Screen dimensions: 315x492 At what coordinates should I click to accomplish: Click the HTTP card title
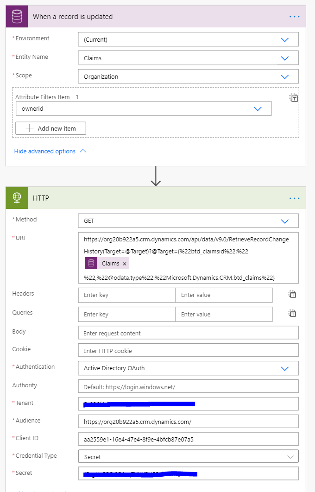coord(41,198)
